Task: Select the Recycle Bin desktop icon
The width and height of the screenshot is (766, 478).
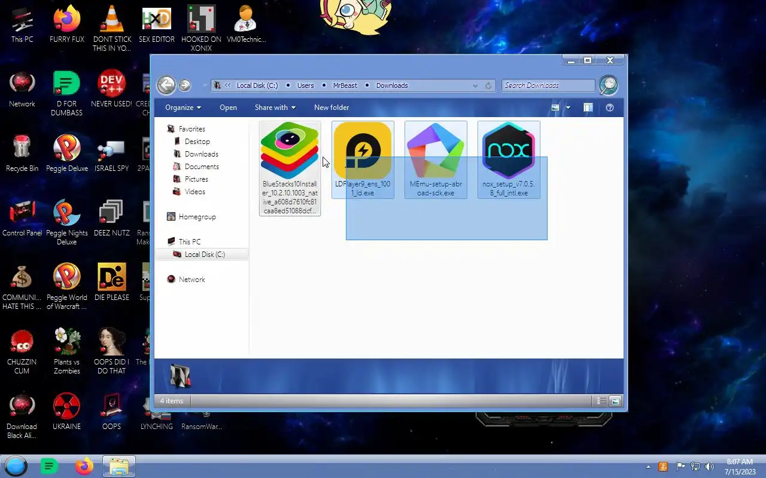Action: coord(22,154)
